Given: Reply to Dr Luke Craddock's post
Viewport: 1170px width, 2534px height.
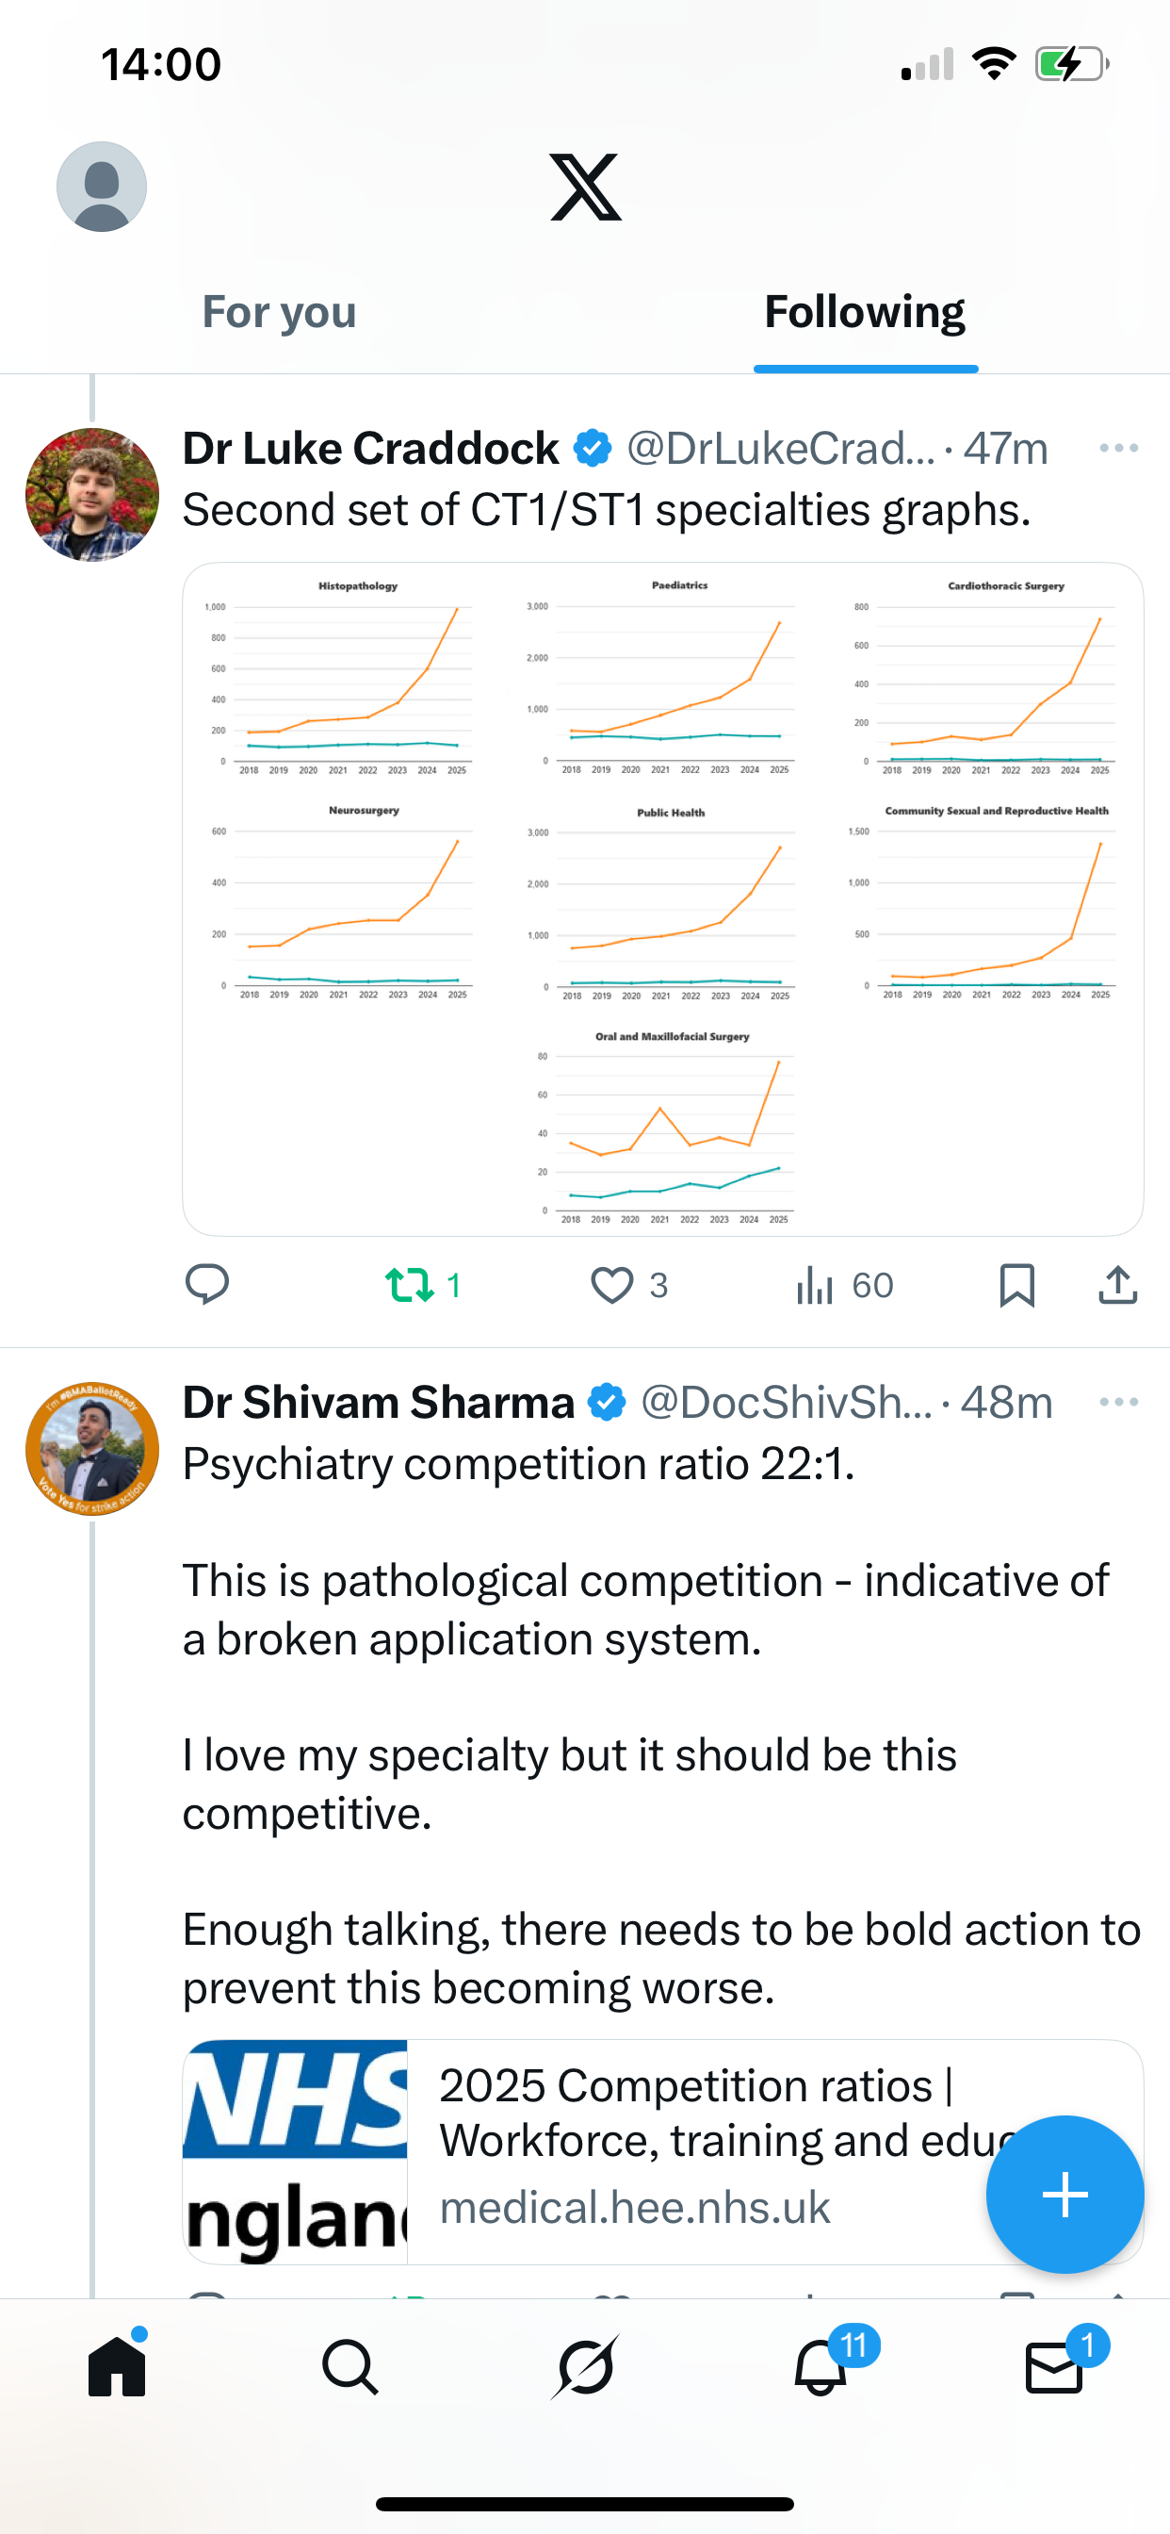Looking at the screenshot, I should pos(207,1285).
